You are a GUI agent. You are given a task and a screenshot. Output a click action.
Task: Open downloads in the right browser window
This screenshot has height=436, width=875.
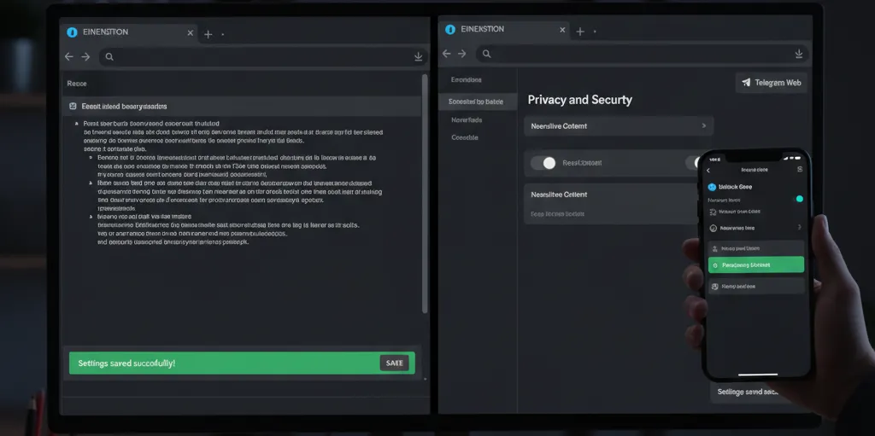799,54
